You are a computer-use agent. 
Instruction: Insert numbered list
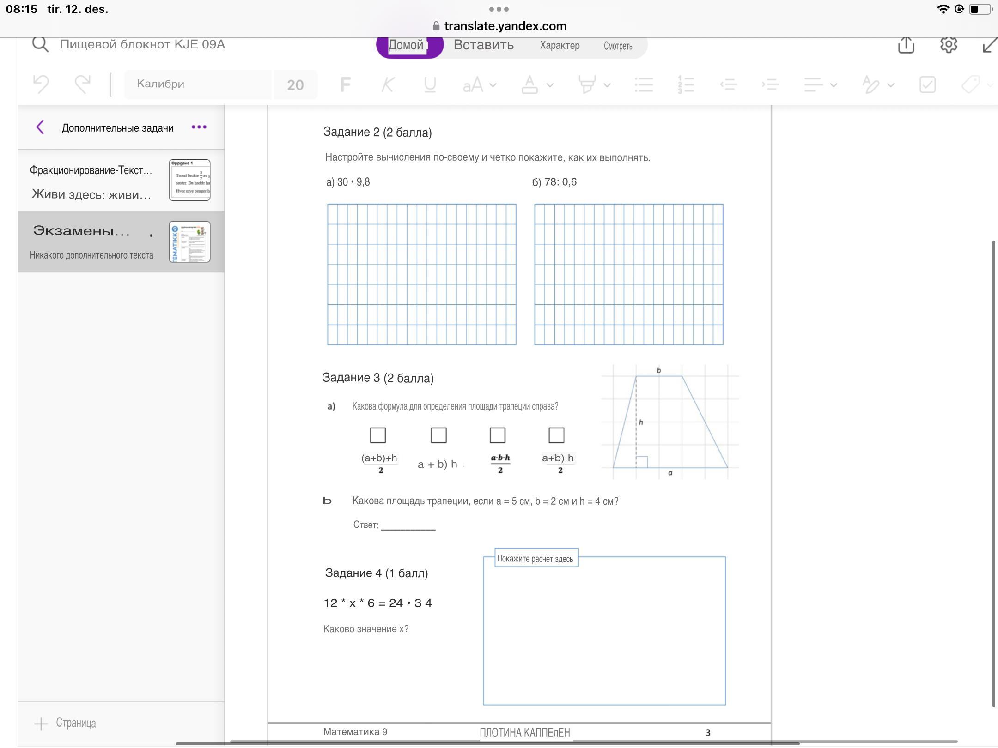tap(686, 84)
